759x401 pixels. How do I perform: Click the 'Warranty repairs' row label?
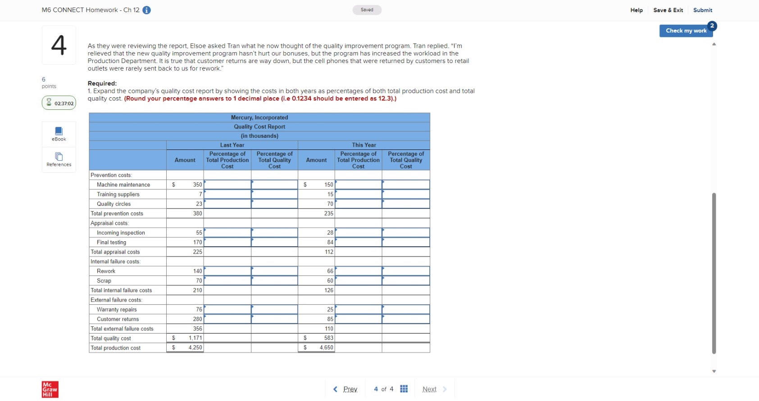tap(117, 310)
